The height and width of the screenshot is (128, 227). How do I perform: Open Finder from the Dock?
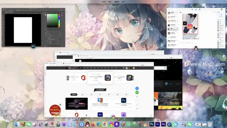(x=17, y=124)
